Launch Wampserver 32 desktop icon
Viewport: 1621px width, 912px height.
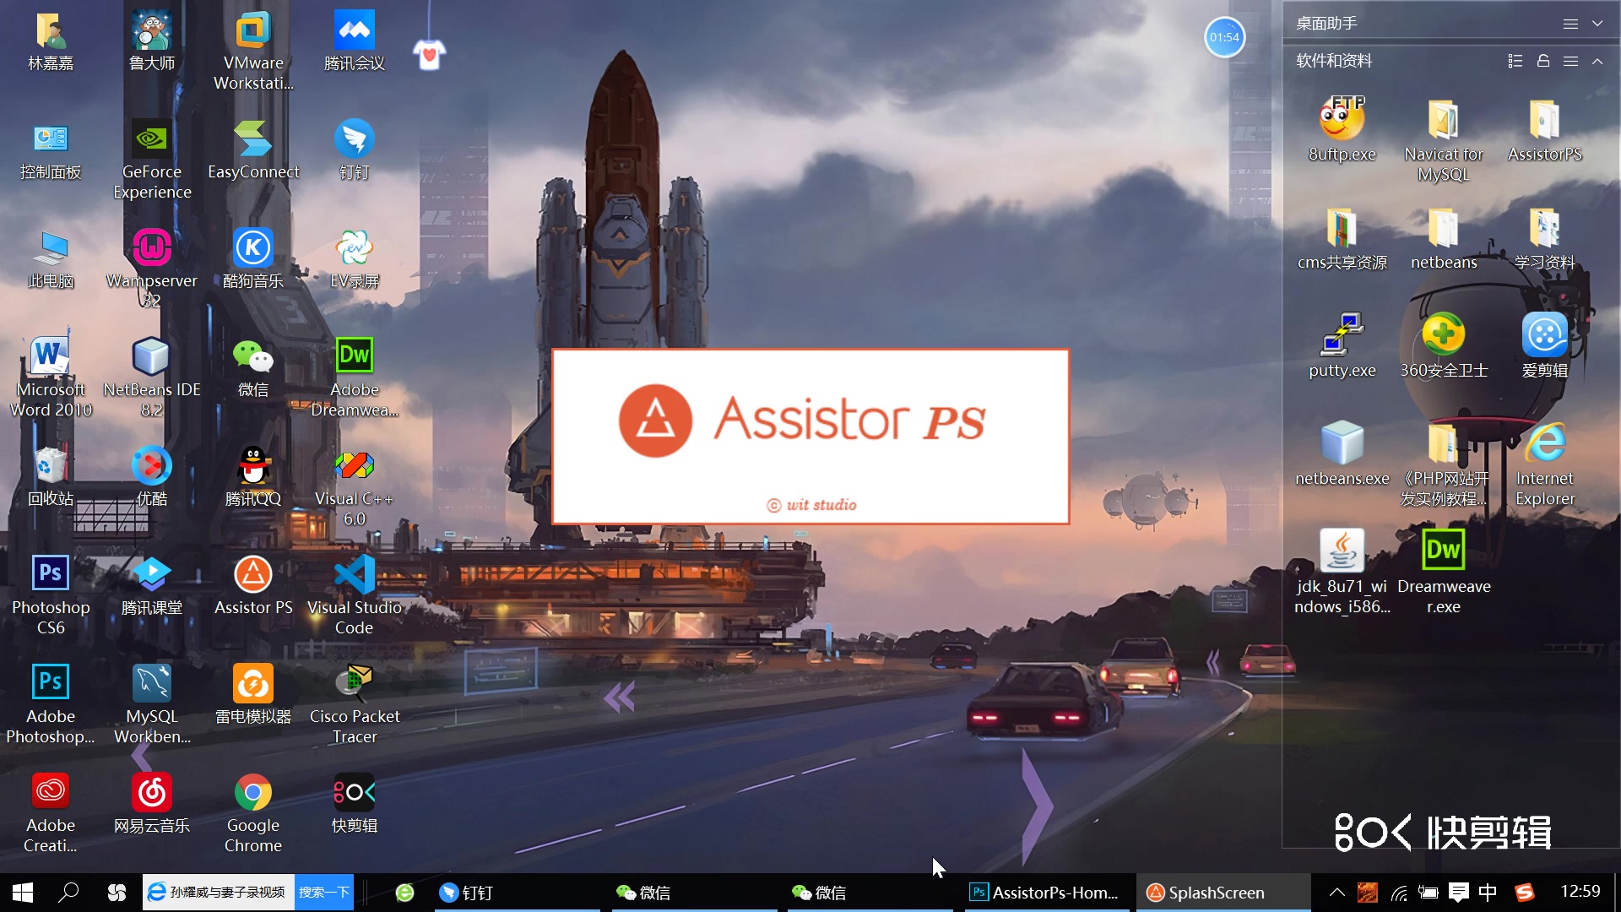[152, 268]
